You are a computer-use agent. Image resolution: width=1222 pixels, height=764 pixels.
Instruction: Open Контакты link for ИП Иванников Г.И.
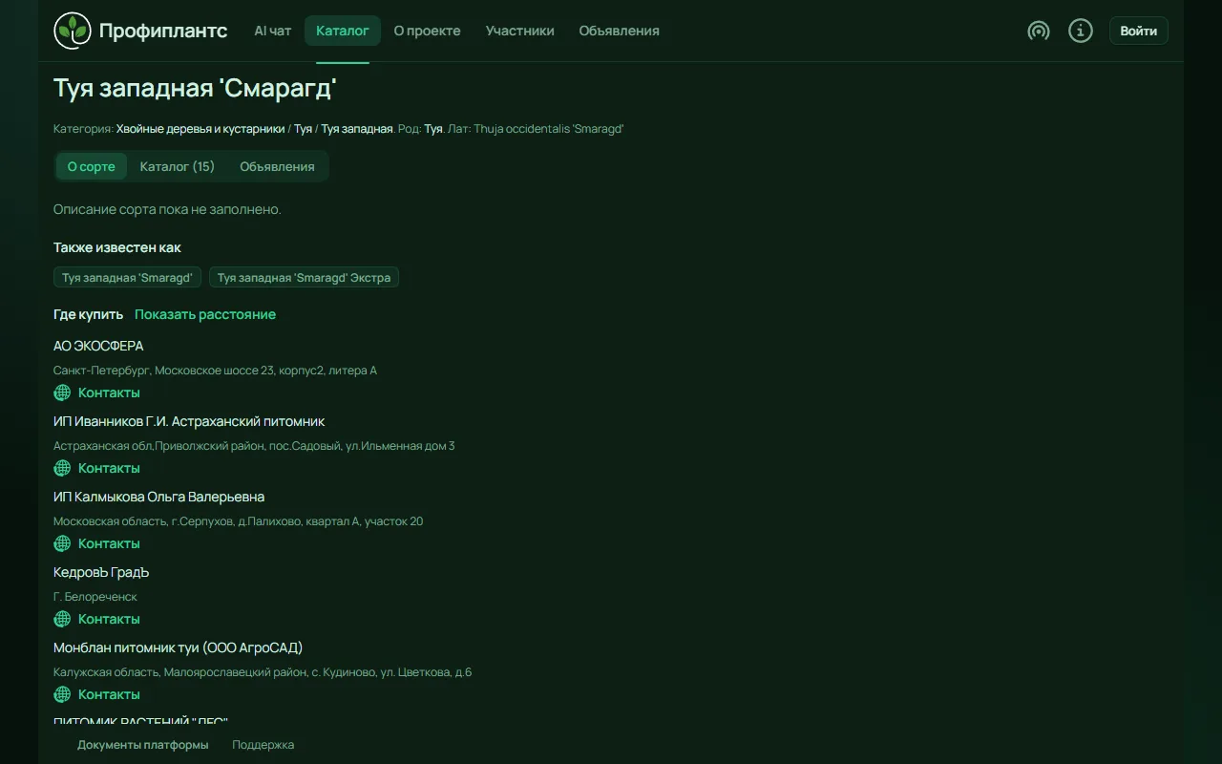pos(109,468)
